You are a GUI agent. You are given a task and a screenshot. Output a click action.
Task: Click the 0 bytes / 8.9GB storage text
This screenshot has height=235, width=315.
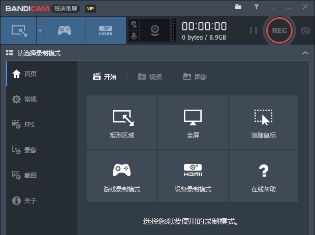204,38
